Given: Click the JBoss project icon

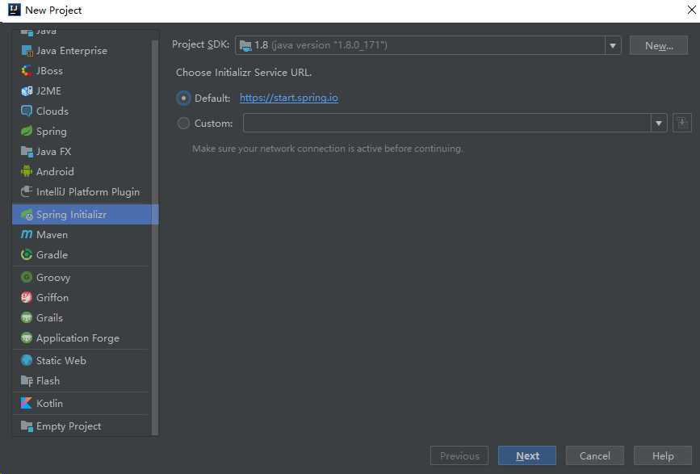Looking at the screenshot, I should click(27, 70).
